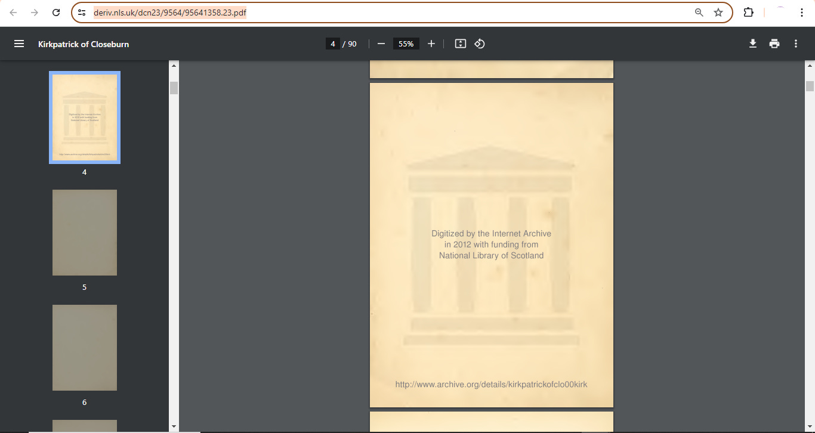Print the PDF document
Image resolution: width=815 pixels, height=433 pixels.
[774, 44]
